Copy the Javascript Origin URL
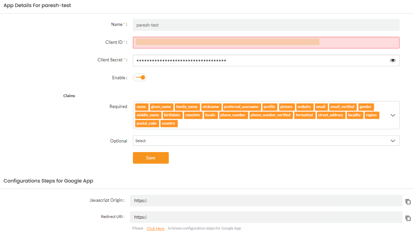Screen dimensions: 414x232 point(408,201)
